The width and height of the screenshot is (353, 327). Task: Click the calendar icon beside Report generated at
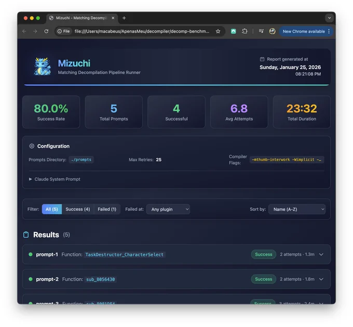[262, 59]
